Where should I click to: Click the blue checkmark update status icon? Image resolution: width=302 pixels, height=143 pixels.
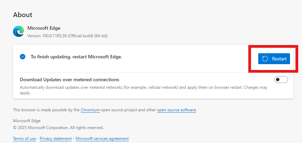tap(23, 57)
